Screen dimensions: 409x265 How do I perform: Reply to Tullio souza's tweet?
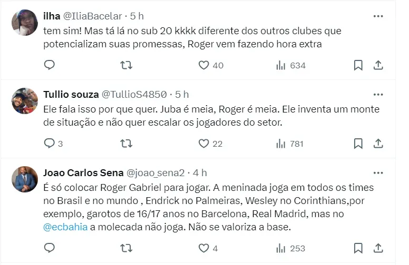point(49,143)
